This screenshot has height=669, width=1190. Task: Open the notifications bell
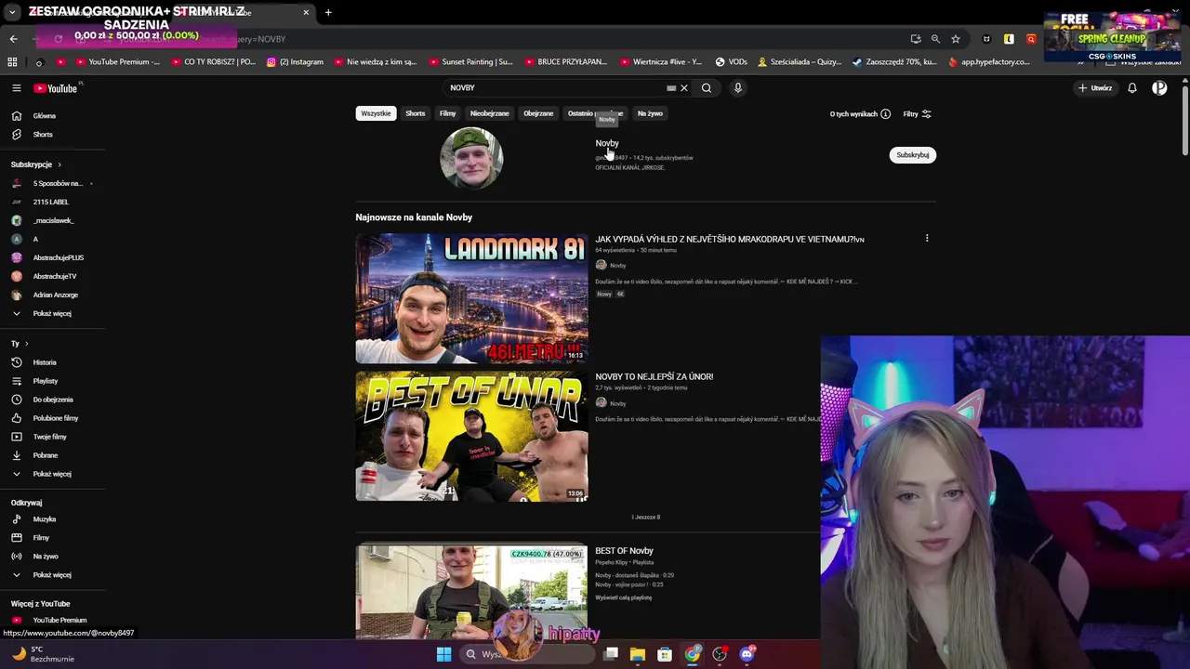coord(1132,88)
